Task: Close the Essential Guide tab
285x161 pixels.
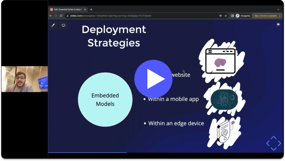Action: point(85,9)
